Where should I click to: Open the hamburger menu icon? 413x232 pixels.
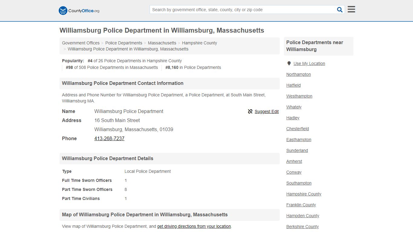(351, 9)
